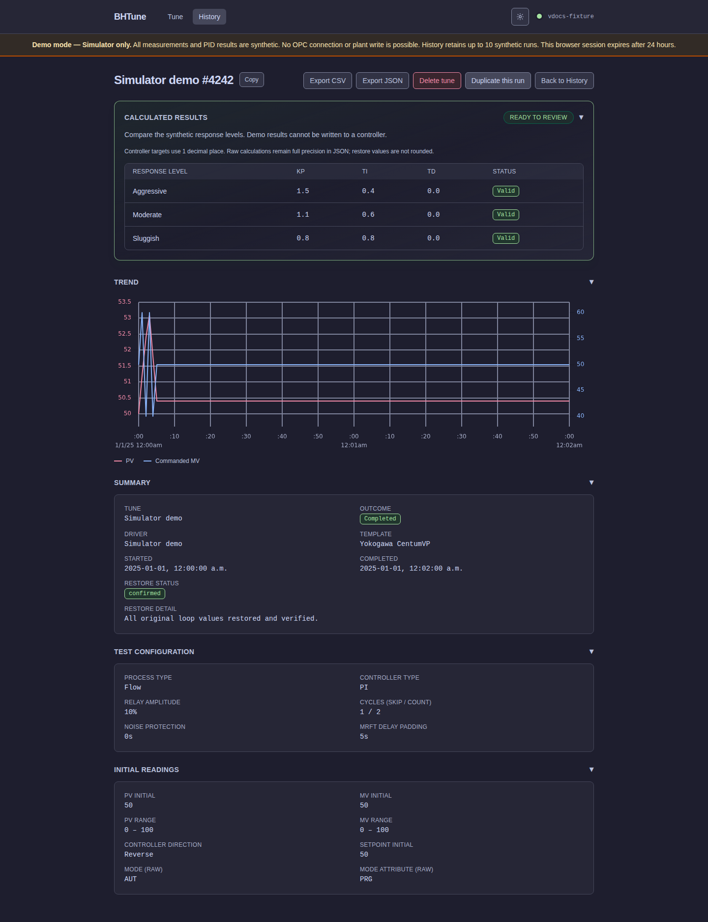Screen dimensions: 708x922
Task: Click the confirmed restore status badge
Action: 145,594
